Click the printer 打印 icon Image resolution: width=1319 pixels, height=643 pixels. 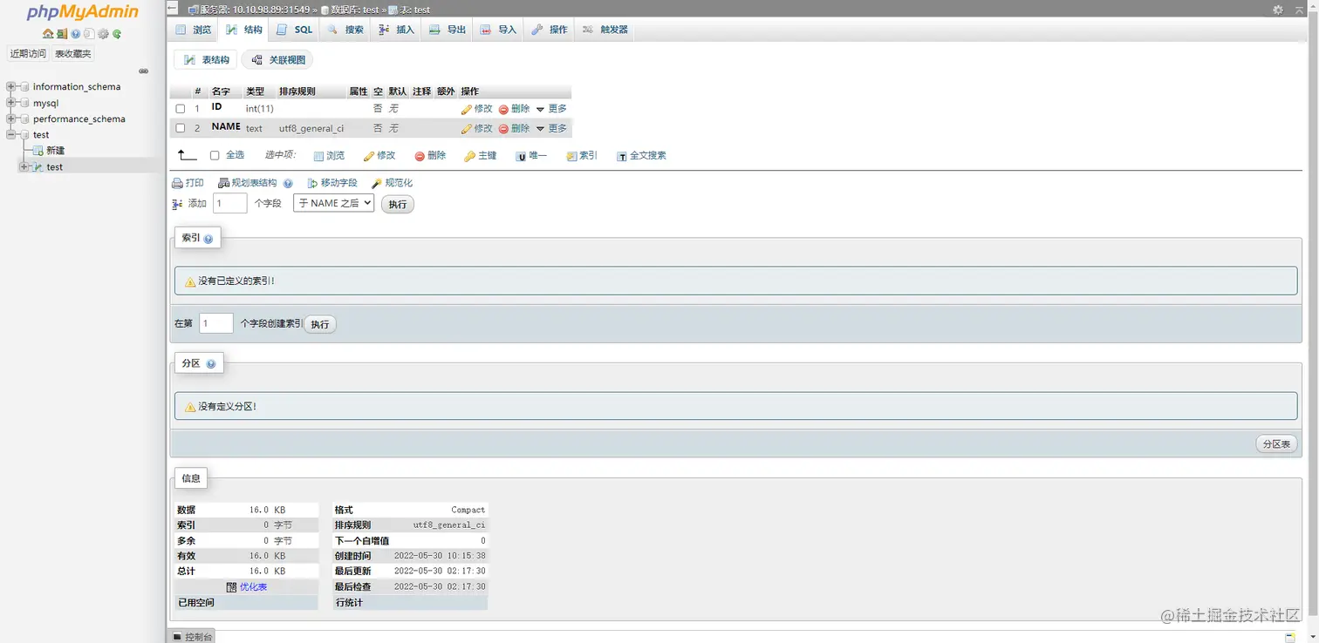point(177,183)
